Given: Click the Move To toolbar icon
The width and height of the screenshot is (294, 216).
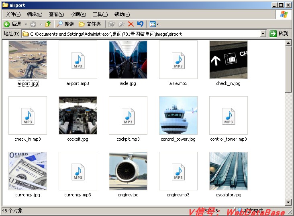Looking at the screenshot, I should point(112,24).
